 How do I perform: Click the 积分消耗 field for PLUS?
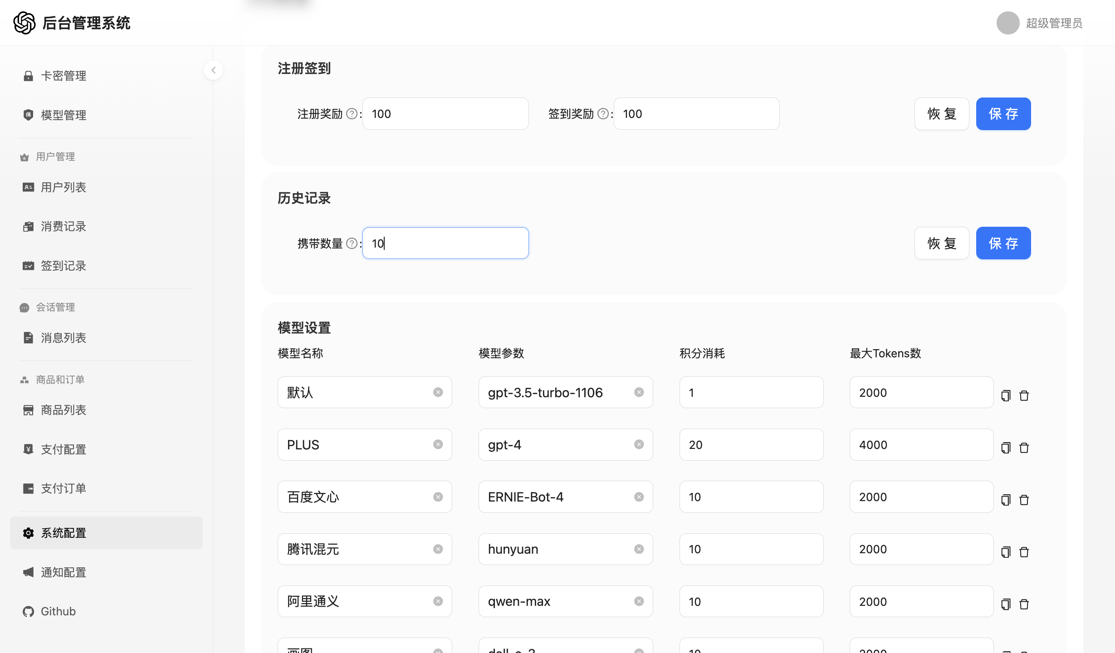(751, 445)
